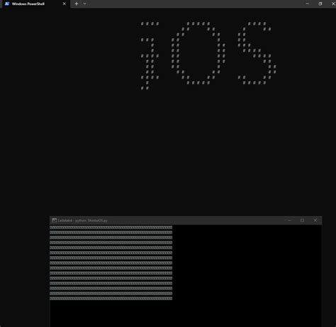336x327 pixels.
Task: Expand the new tab profile dropdown
Action: 84,4
